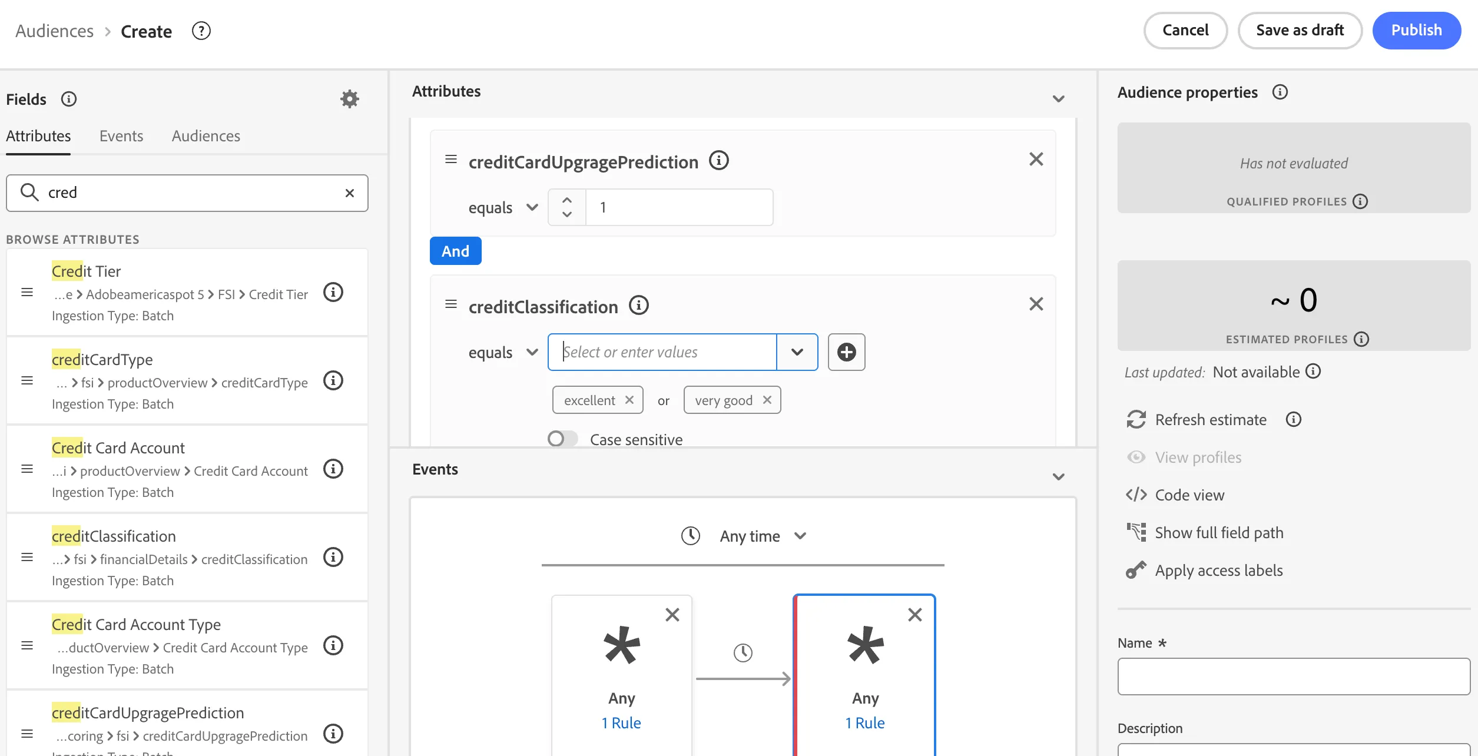This screenshot has height=756, width=1478.
Task: Show info on creditClassification rule title
Action: pos(639,305)
